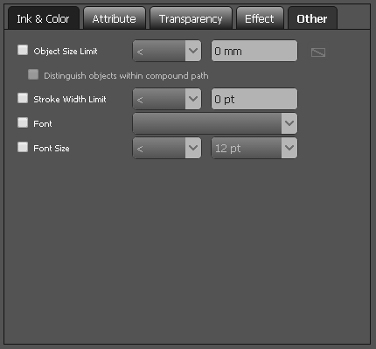Click the diagonal measurement icon beside 0 mm
This screenshot has height=349, width=376.
tap(318, 52)
